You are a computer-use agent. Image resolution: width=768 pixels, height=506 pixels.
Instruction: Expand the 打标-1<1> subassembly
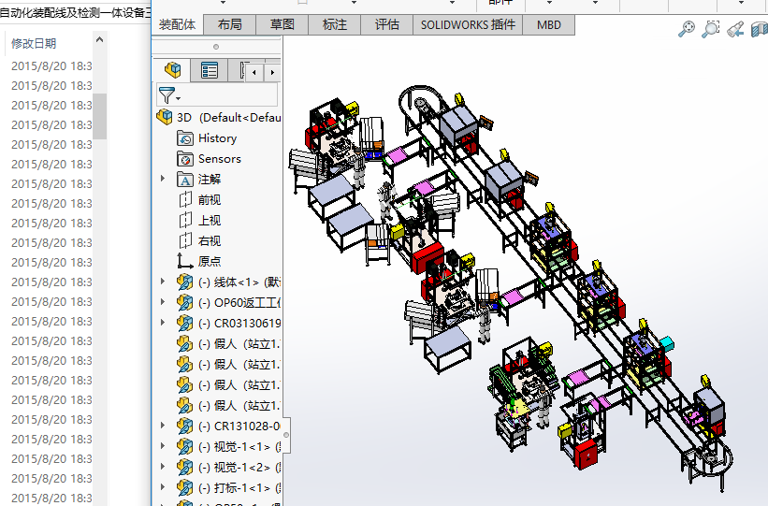(163, 487)
